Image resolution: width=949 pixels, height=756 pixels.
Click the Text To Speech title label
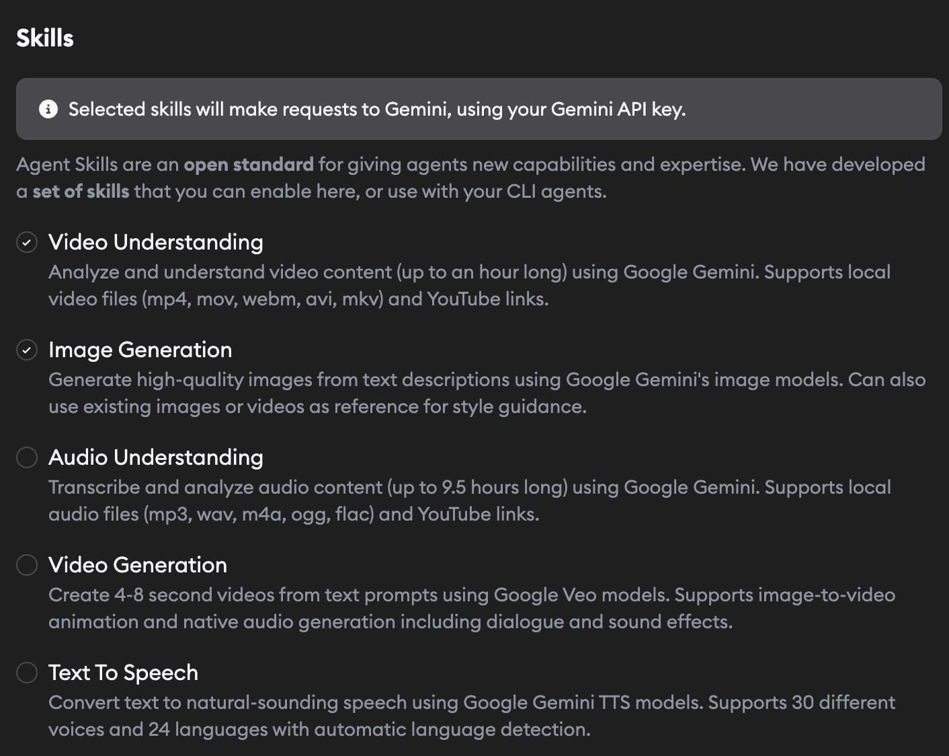[124, 673]
